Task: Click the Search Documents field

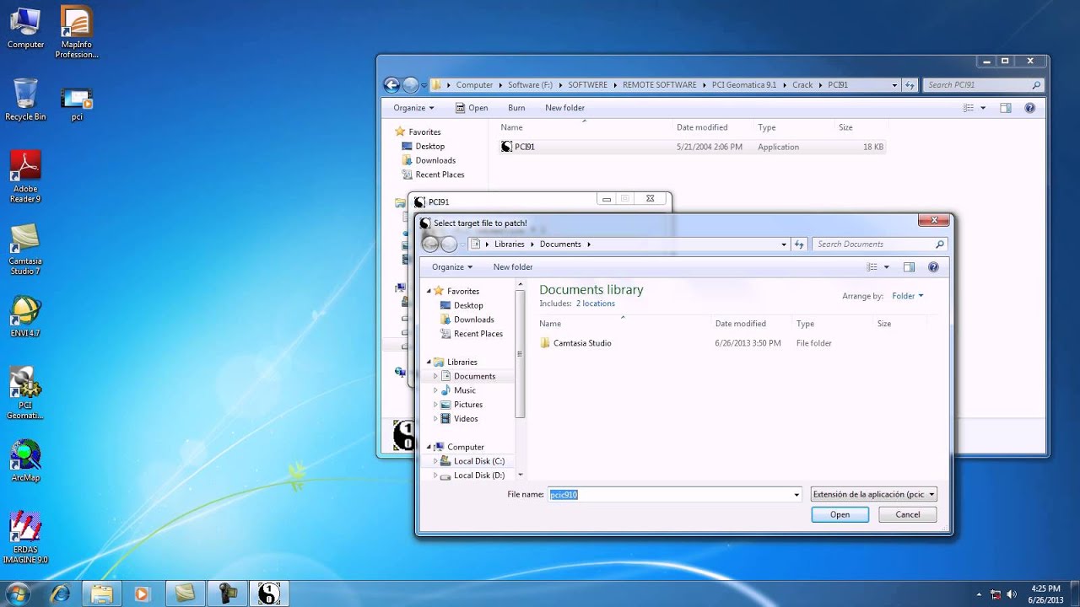Action: click(x=879, y=244)
